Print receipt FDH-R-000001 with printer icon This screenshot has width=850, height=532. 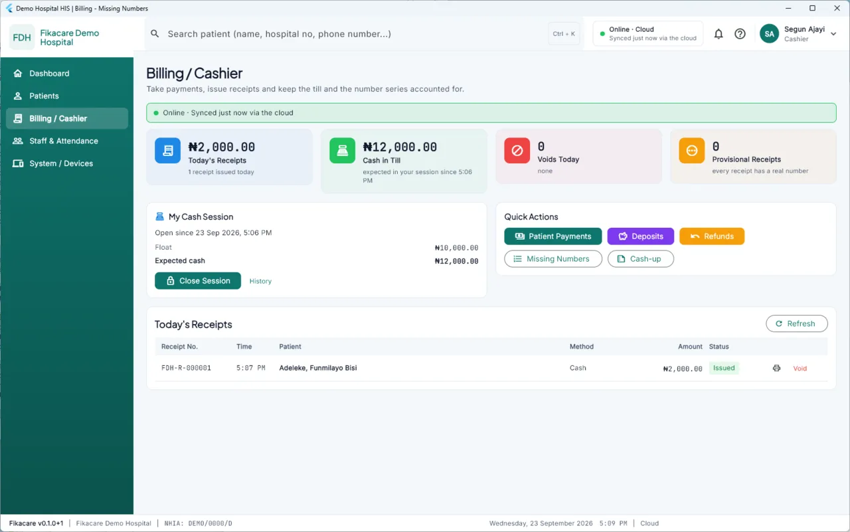(x=776, y=368)
